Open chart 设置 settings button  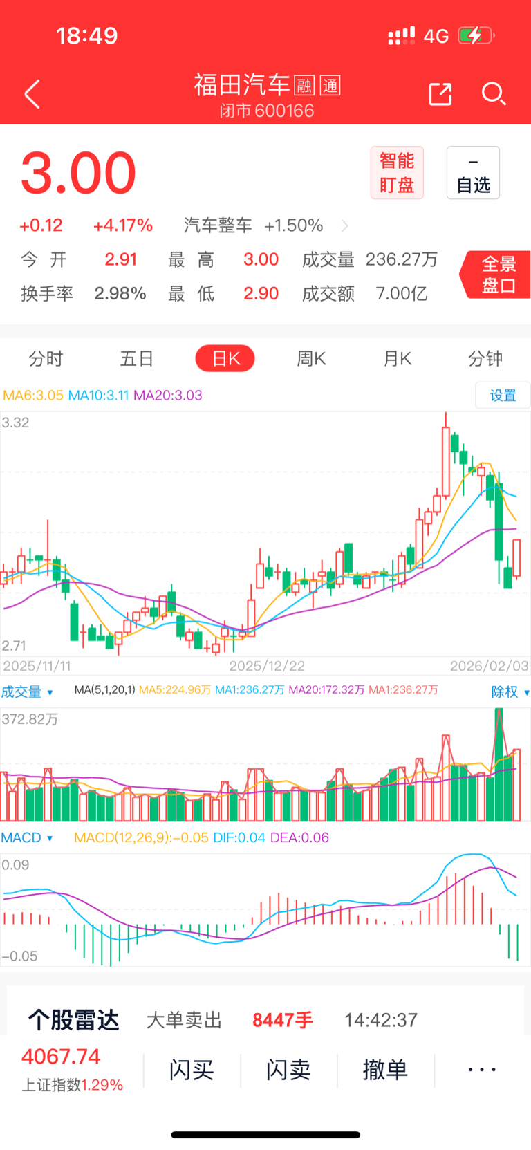pos(503,396)
